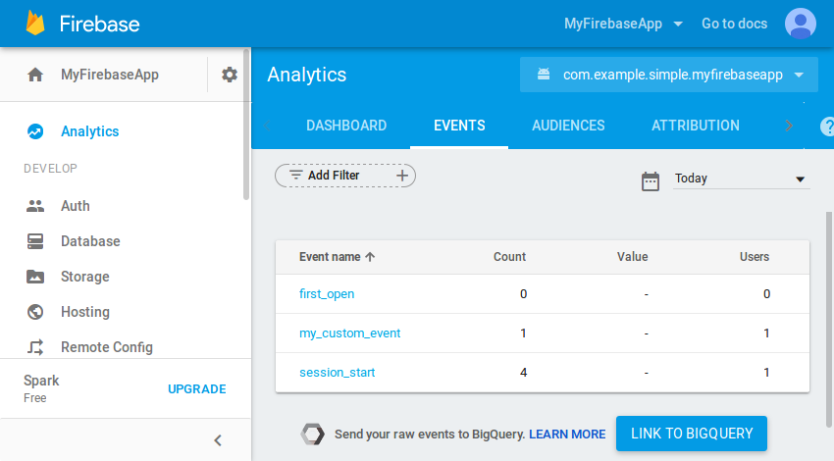Open the first_open event
834x461 pixels.
[327, 294]
